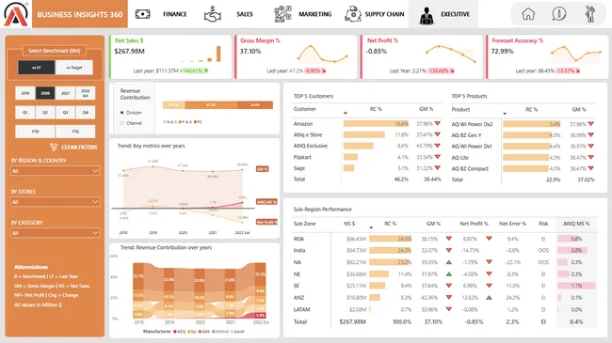Open the Marketing tab
This screenshot has width=612, height=343.
[315, 14]
